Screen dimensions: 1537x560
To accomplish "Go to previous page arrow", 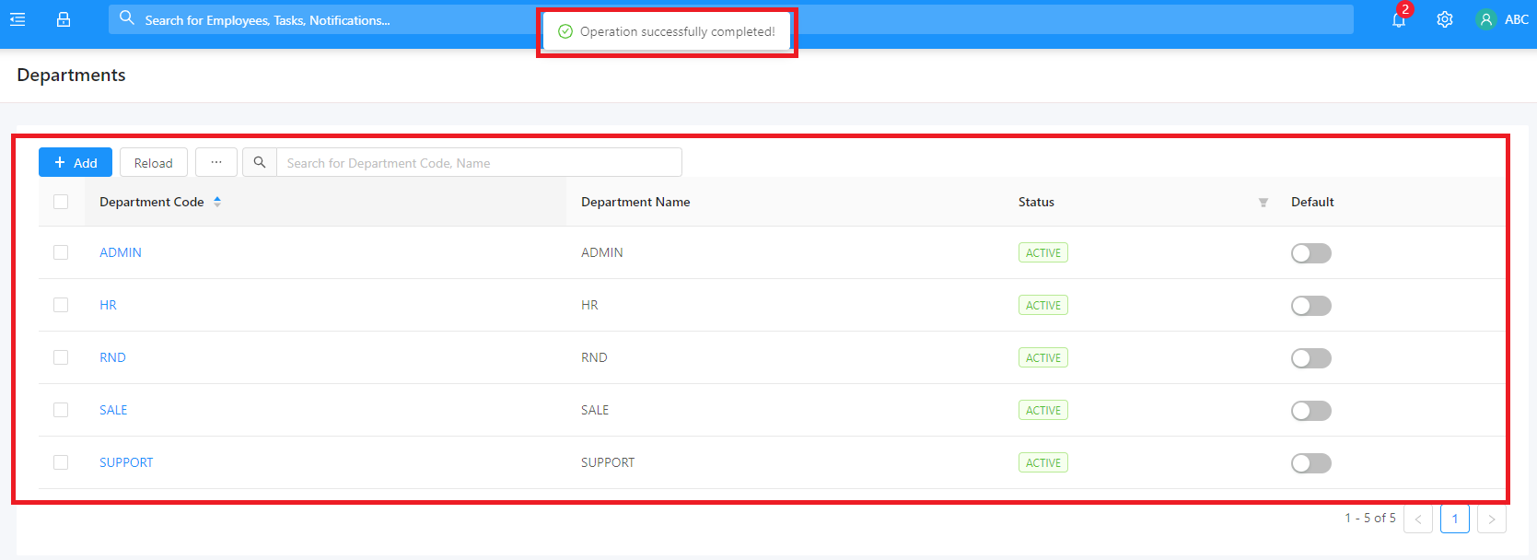I will [1418, 519].
